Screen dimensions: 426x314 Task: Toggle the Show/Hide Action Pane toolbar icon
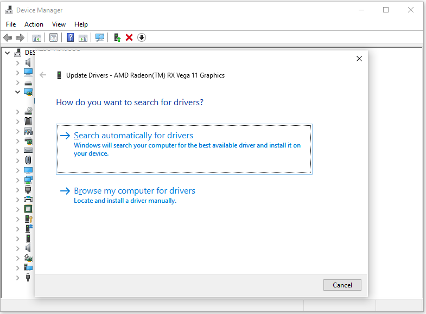pos(83,38)
